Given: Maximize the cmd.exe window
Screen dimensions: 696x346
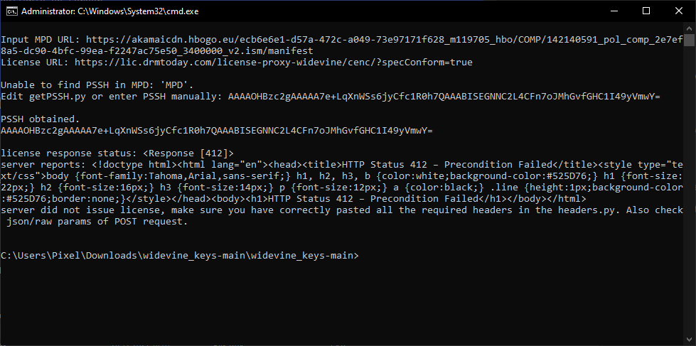Looking at the screenshot, I should [646, 11].
